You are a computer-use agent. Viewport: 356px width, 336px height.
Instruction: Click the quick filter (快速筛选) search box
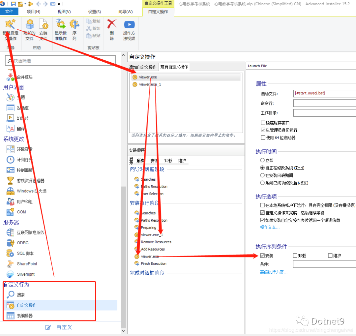click(x=60, y=61)
